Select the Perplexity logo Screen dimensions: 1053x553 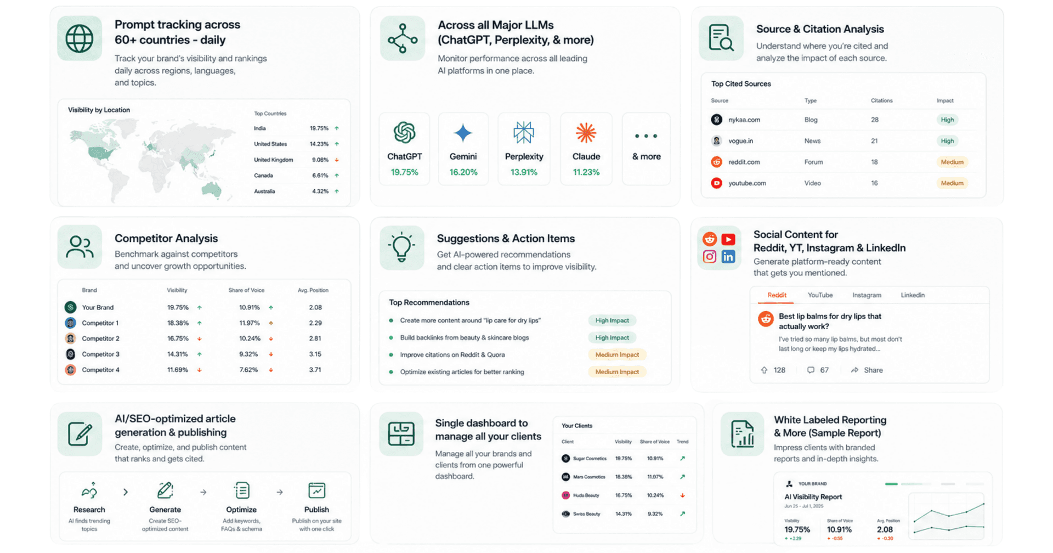(x=524, y=133)
